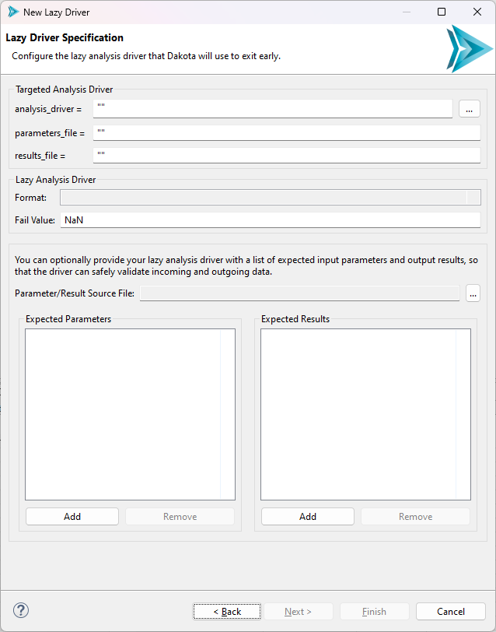Click the Parameter/Result Source File field
Screen dimensions: 496x632
(x=299, y=293)
